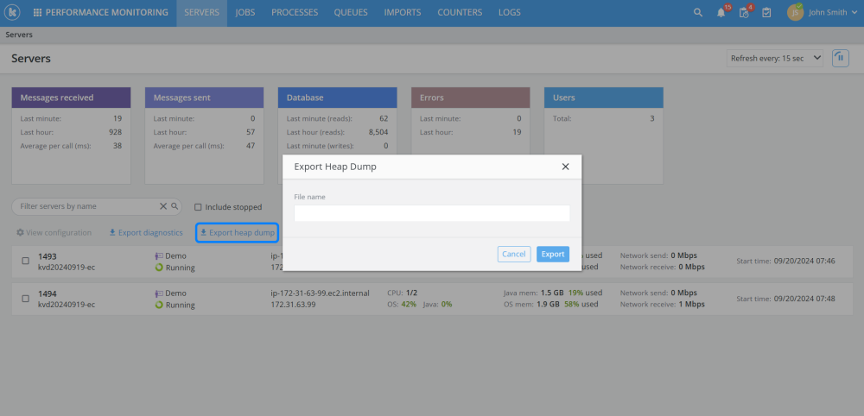This screenshot has width=864, height=416.
Task: Open the Counters tab
Action: (x=460, y=13)
